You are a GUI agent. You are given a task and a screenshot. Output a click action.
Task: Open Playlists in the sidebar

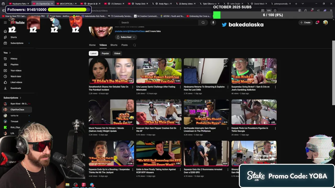click(14, 65)
